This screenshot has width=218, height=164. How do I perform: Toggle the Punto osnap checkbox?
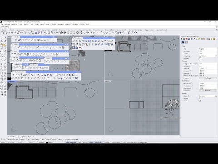coord(13,139)
